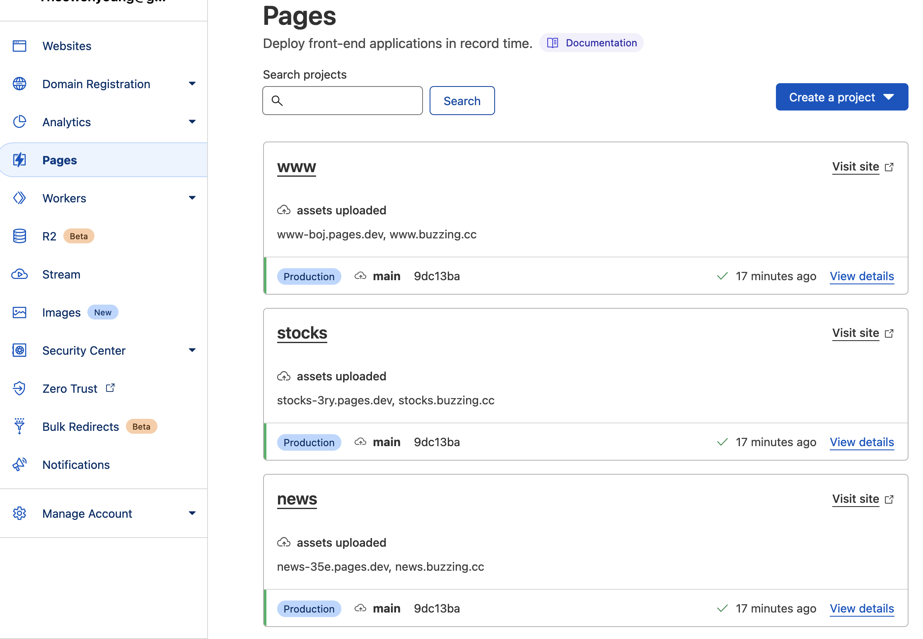Image resolution: width=923 pixels, height=639 pixels.
Task: Click cloud upload icon in news assets uploaded
Action: (x=284, y=542)
